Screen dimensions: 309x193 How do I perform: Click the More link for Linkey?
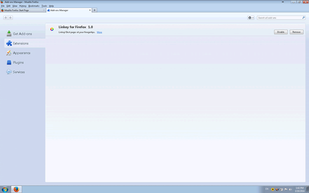[99, 32]
